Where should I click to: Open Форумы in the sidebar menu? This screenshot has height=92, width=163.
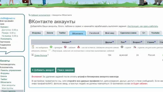pos(5,73)
